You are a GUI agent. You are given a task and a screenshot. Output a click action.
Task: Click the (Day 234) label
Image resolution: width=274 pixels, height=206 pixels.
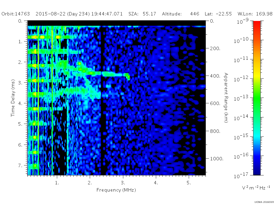coord(78,14)
